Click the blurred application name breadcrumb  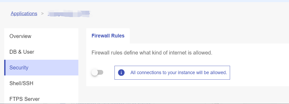point(69,14)
